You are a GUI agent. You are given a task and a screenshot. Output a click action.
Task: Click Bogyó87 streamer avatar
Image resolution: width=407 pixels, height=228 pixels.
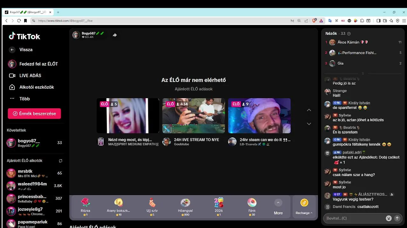click(76, 35)
